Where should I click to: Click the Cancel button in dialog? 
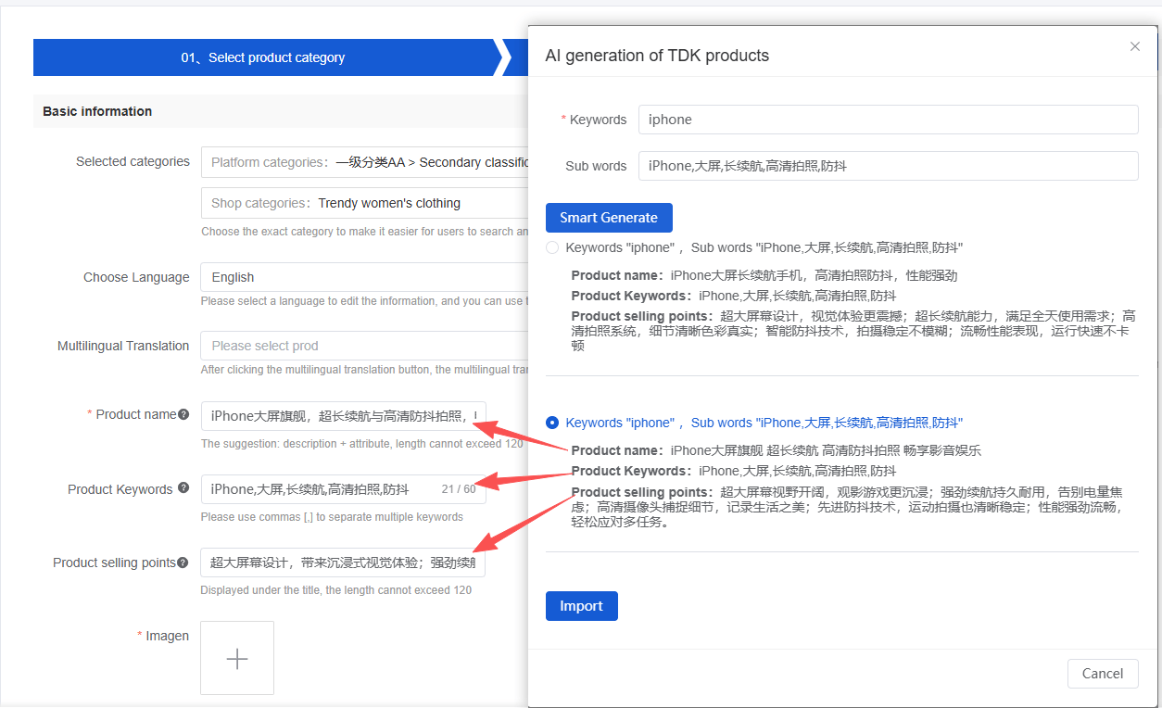click(1103, 674)
